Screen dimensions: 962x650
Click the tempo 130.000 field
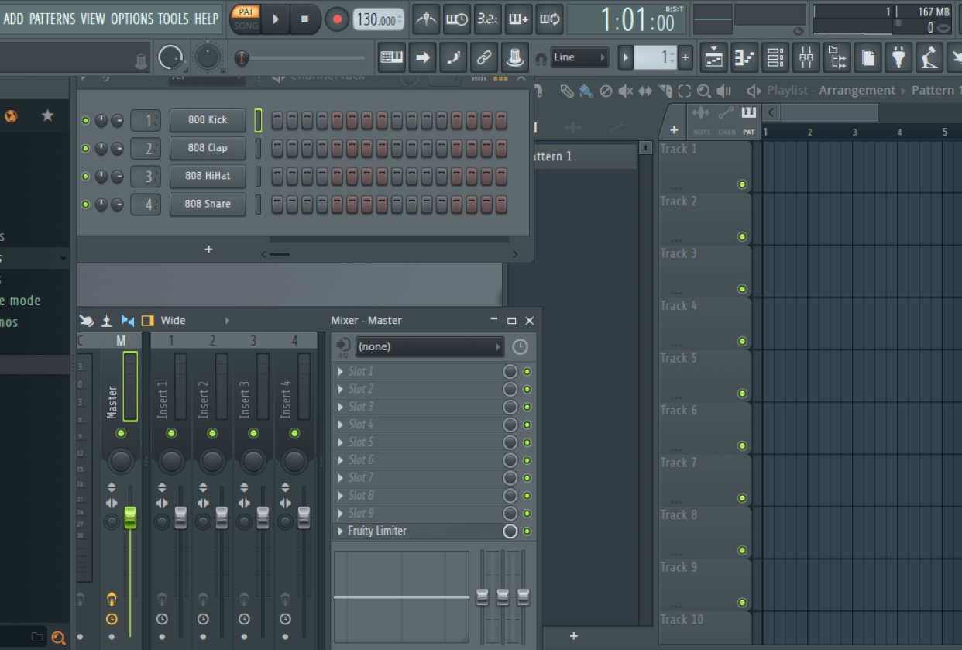pos(379,20)
